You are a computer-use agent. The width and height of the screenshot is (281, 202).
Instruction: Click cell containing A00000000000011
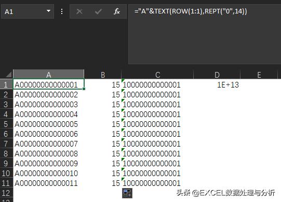[49, 183]
